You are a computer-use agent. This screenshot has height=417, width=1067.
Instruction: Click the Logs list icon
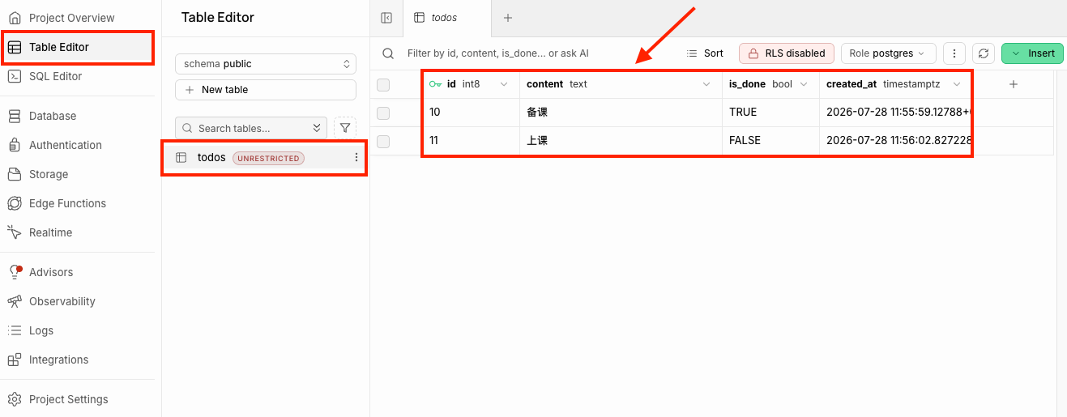point(15,330)
